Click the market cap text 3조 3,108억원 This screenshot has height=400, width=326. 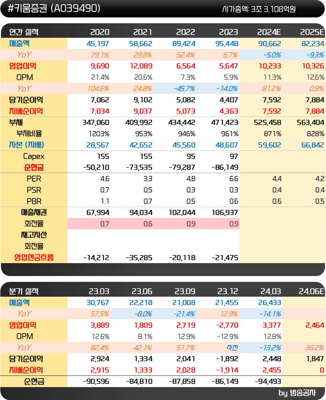273,9
